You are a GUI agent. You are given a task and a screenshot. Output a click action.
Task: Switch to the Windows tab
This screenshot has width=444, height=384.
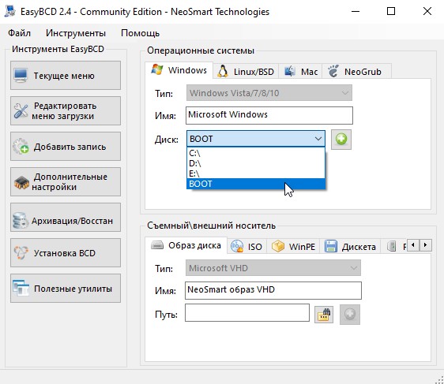pyautogui.click(x=179, y=70)
